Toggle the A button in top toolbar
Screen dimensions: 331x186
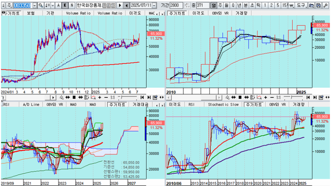click(59, 5)
